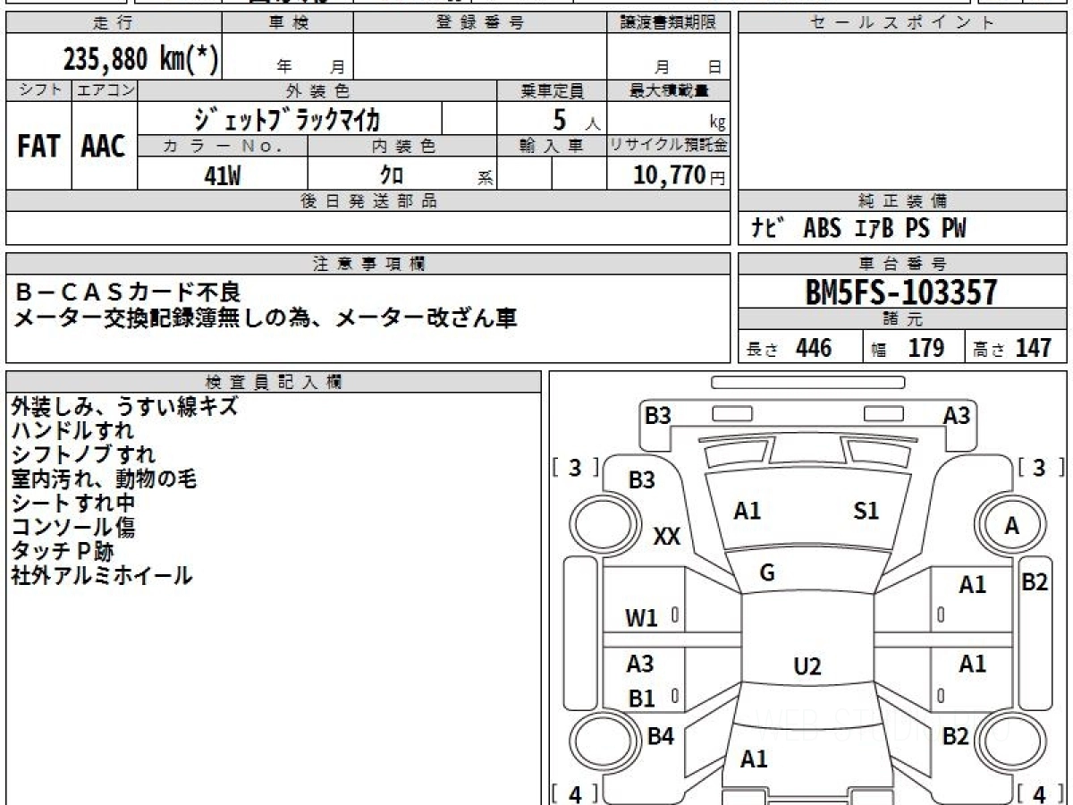Click the 輸入車 header
The image size is (1073, 805).
click(x=553, y=146)
